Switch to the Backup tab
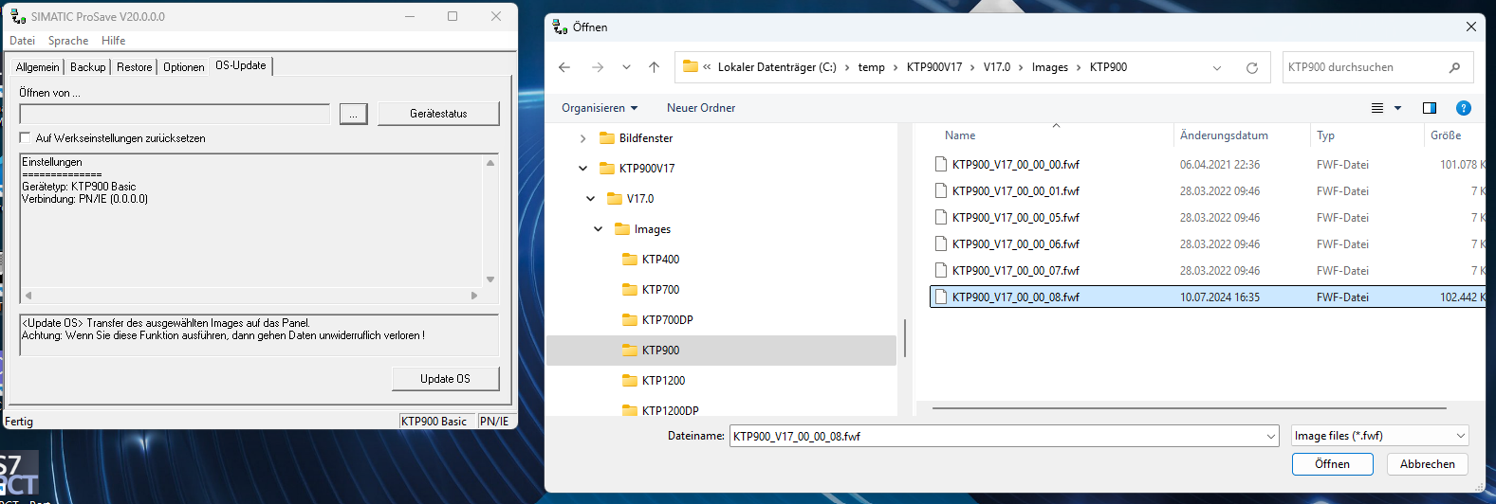1496x504 pixels. coord(88,67)
